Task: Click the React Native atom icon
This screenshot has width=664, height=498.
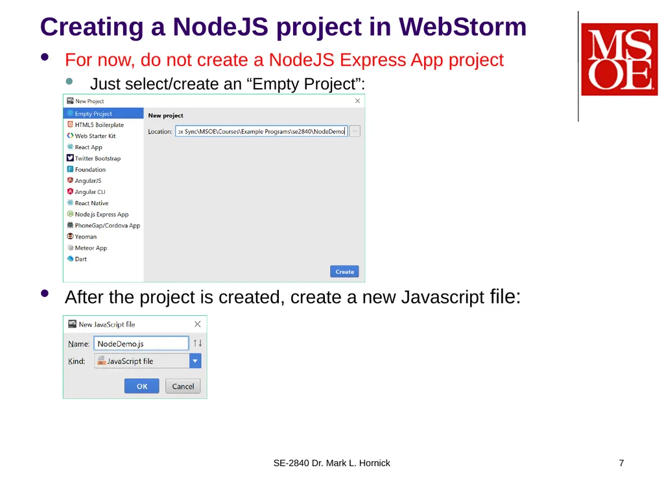Action: [x=70, y=203]
